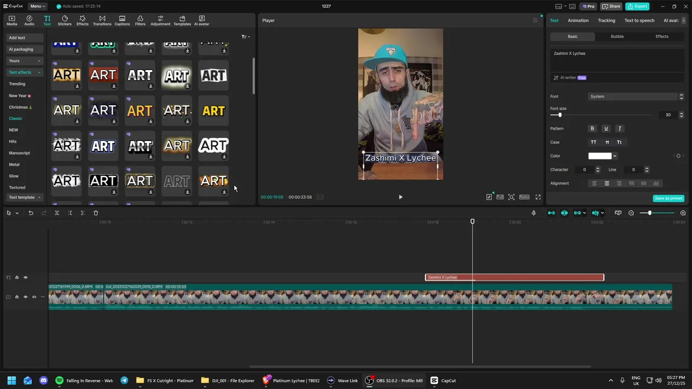Click the timeline zoom slider handle
The width and height of the screenshot is (692, 389).
[649, 213]
